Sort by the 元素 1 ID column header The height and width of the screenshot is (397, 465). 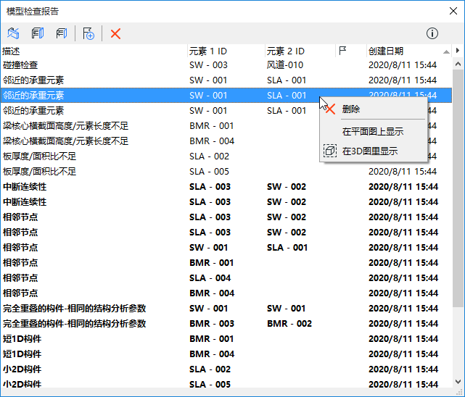pos(226,51)
